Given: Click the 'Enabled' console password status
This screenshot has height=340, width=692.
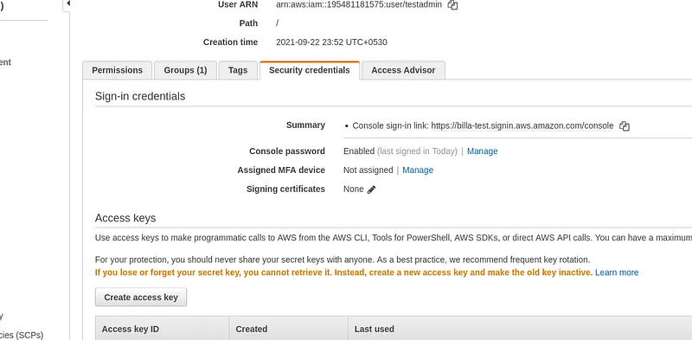Looking at the screenshot, I should click(x=359, y=151).
